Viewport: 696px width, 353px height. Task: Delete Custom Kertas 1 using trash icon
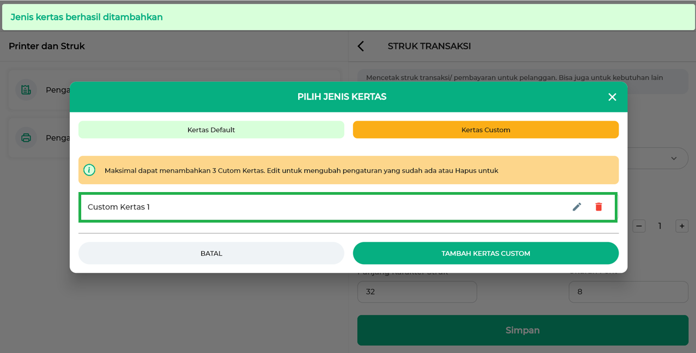598,207
